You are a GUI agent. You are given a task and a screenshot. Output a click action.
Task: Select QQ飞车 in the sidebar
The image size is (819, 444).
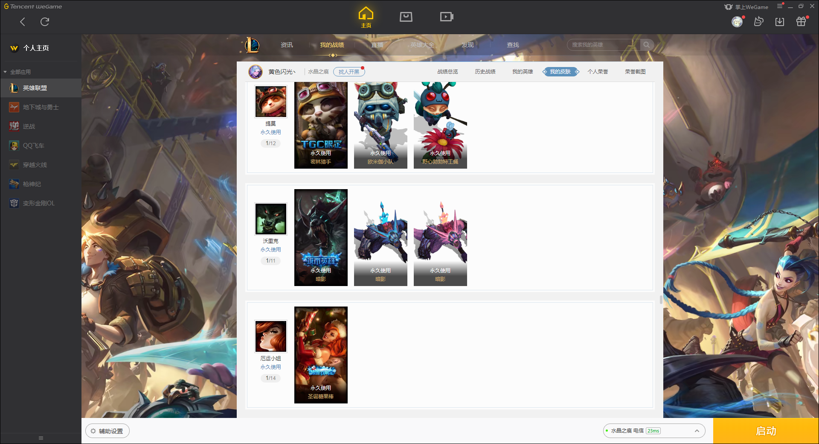[x=41, y=146]
